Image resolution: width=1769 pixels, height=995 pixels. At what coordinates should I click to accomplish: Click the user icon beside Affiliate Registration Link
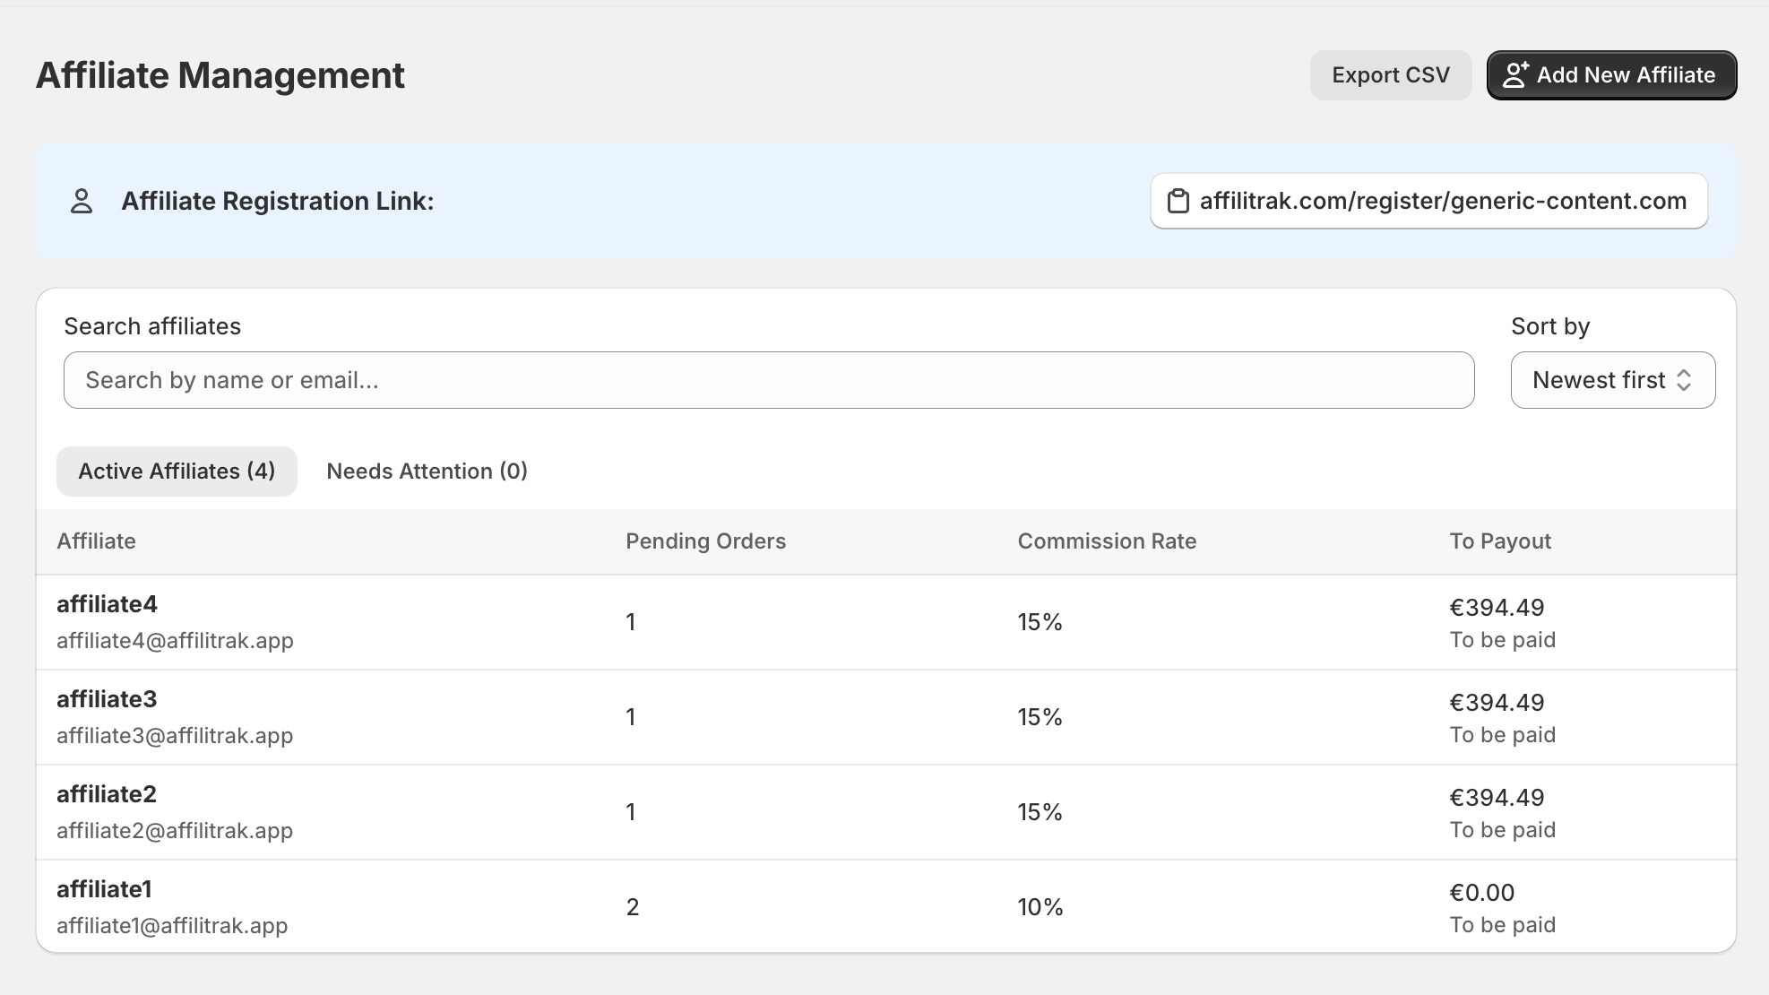click(x=82, y=201)
